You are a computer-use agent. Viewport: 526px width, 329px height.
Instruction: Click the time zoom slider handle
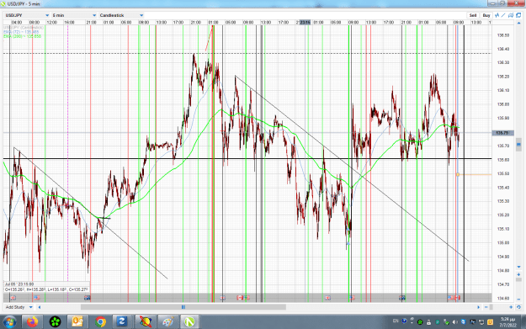pyautogui.click(x=491, y=307)
